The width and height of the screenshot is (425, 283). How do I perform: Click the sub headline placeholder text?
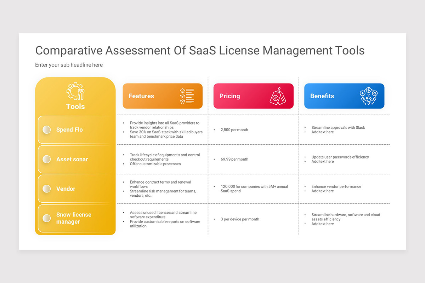point(69,65)
